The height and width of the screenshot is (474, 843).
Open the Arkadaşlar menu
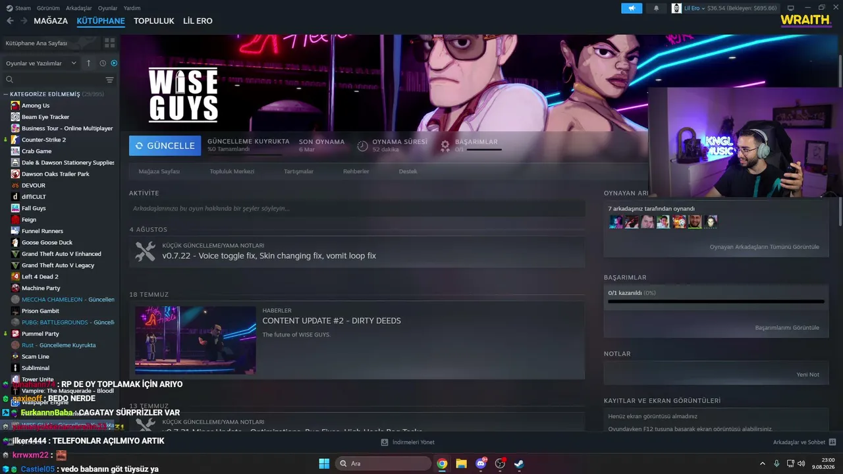(x=79, y=9)
